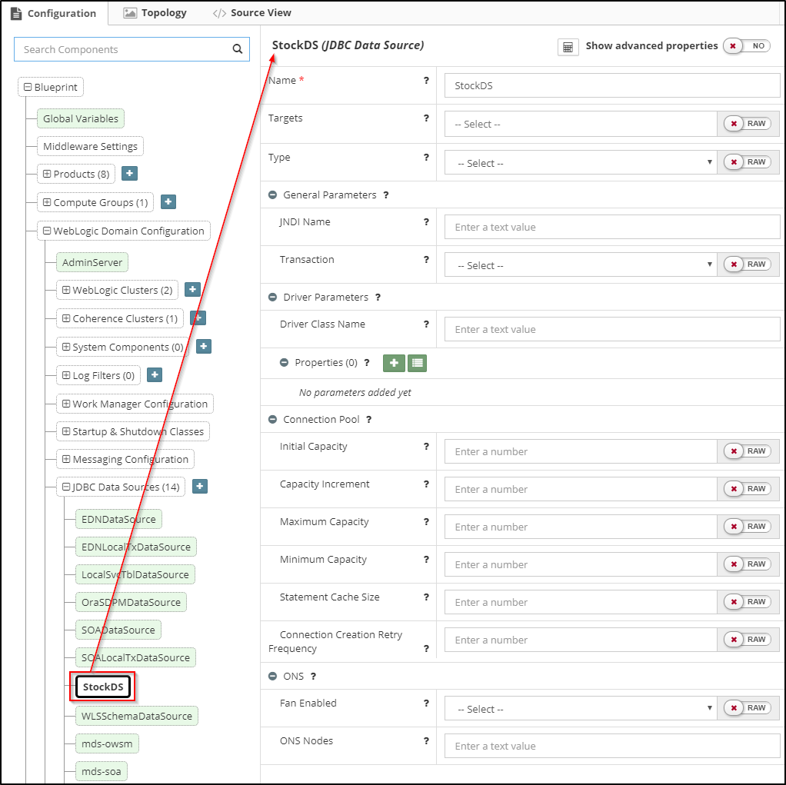Open the Transaction dropdown
Image resolution: width=786 pixels, height=785 pixels.
click(581, 265)
